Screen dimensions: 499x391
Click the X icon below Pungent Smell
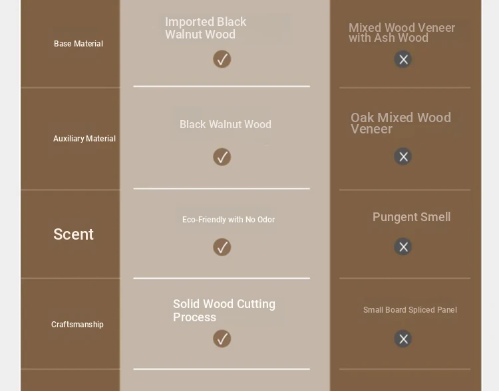(403, 246)
